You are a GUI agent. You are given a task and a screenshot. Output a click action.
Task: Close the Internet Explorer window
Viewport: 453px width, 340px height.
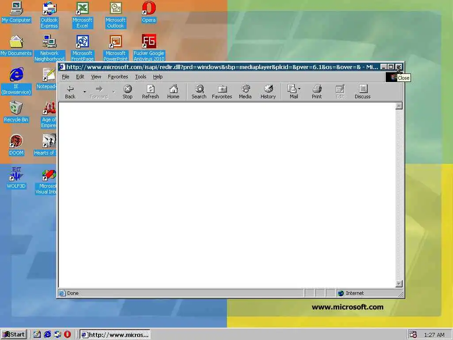pyautogui.click(x=399, y=67)
